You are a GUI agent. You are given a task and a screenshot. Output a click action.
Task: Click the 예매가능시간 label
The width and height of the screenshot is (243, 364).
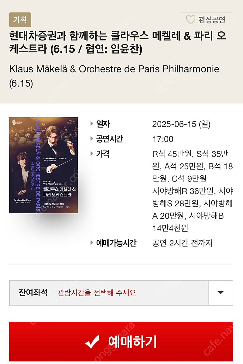tap(116, 243)
